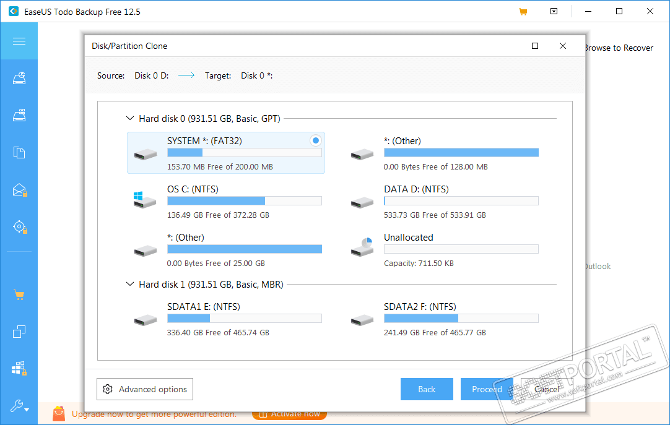Click the OS C: Windows drive icon
Image resolution: width=670 pixels, height=425 pixels.
[144, 200]
